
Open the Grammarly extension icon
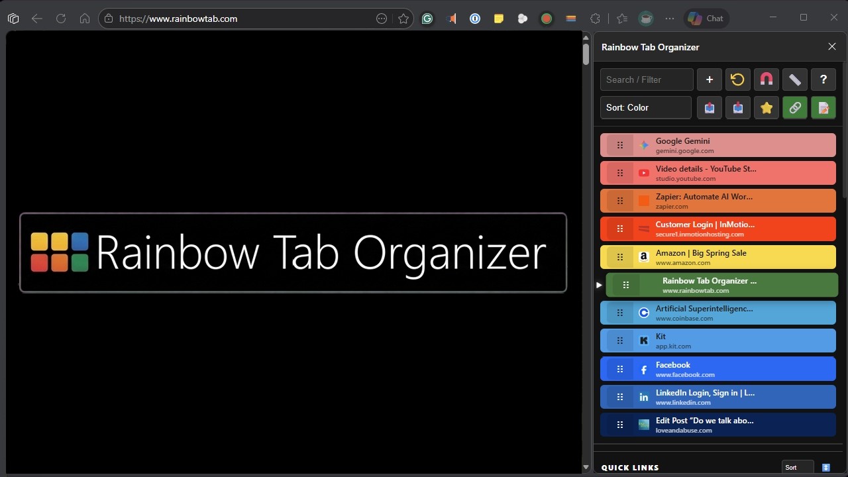427,19
